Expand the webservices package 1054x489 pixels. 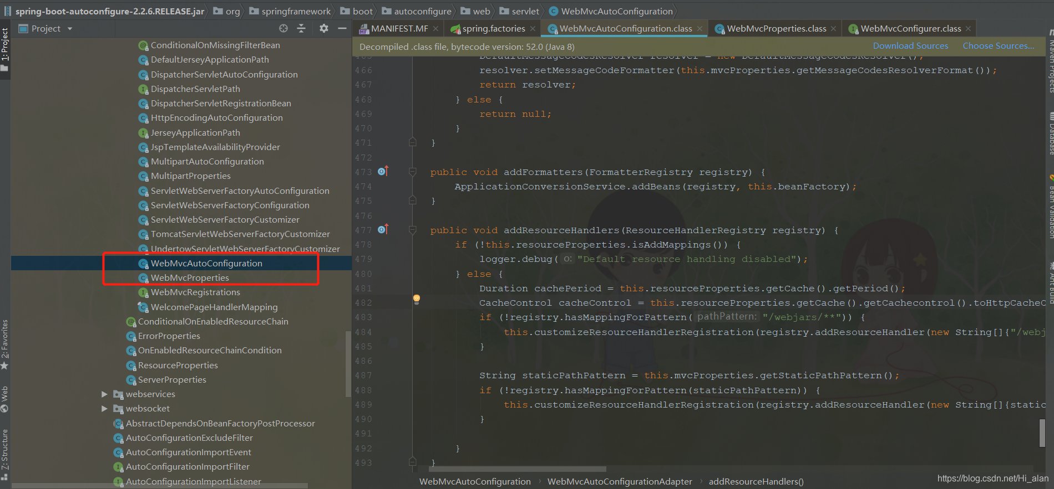[104, 394]
